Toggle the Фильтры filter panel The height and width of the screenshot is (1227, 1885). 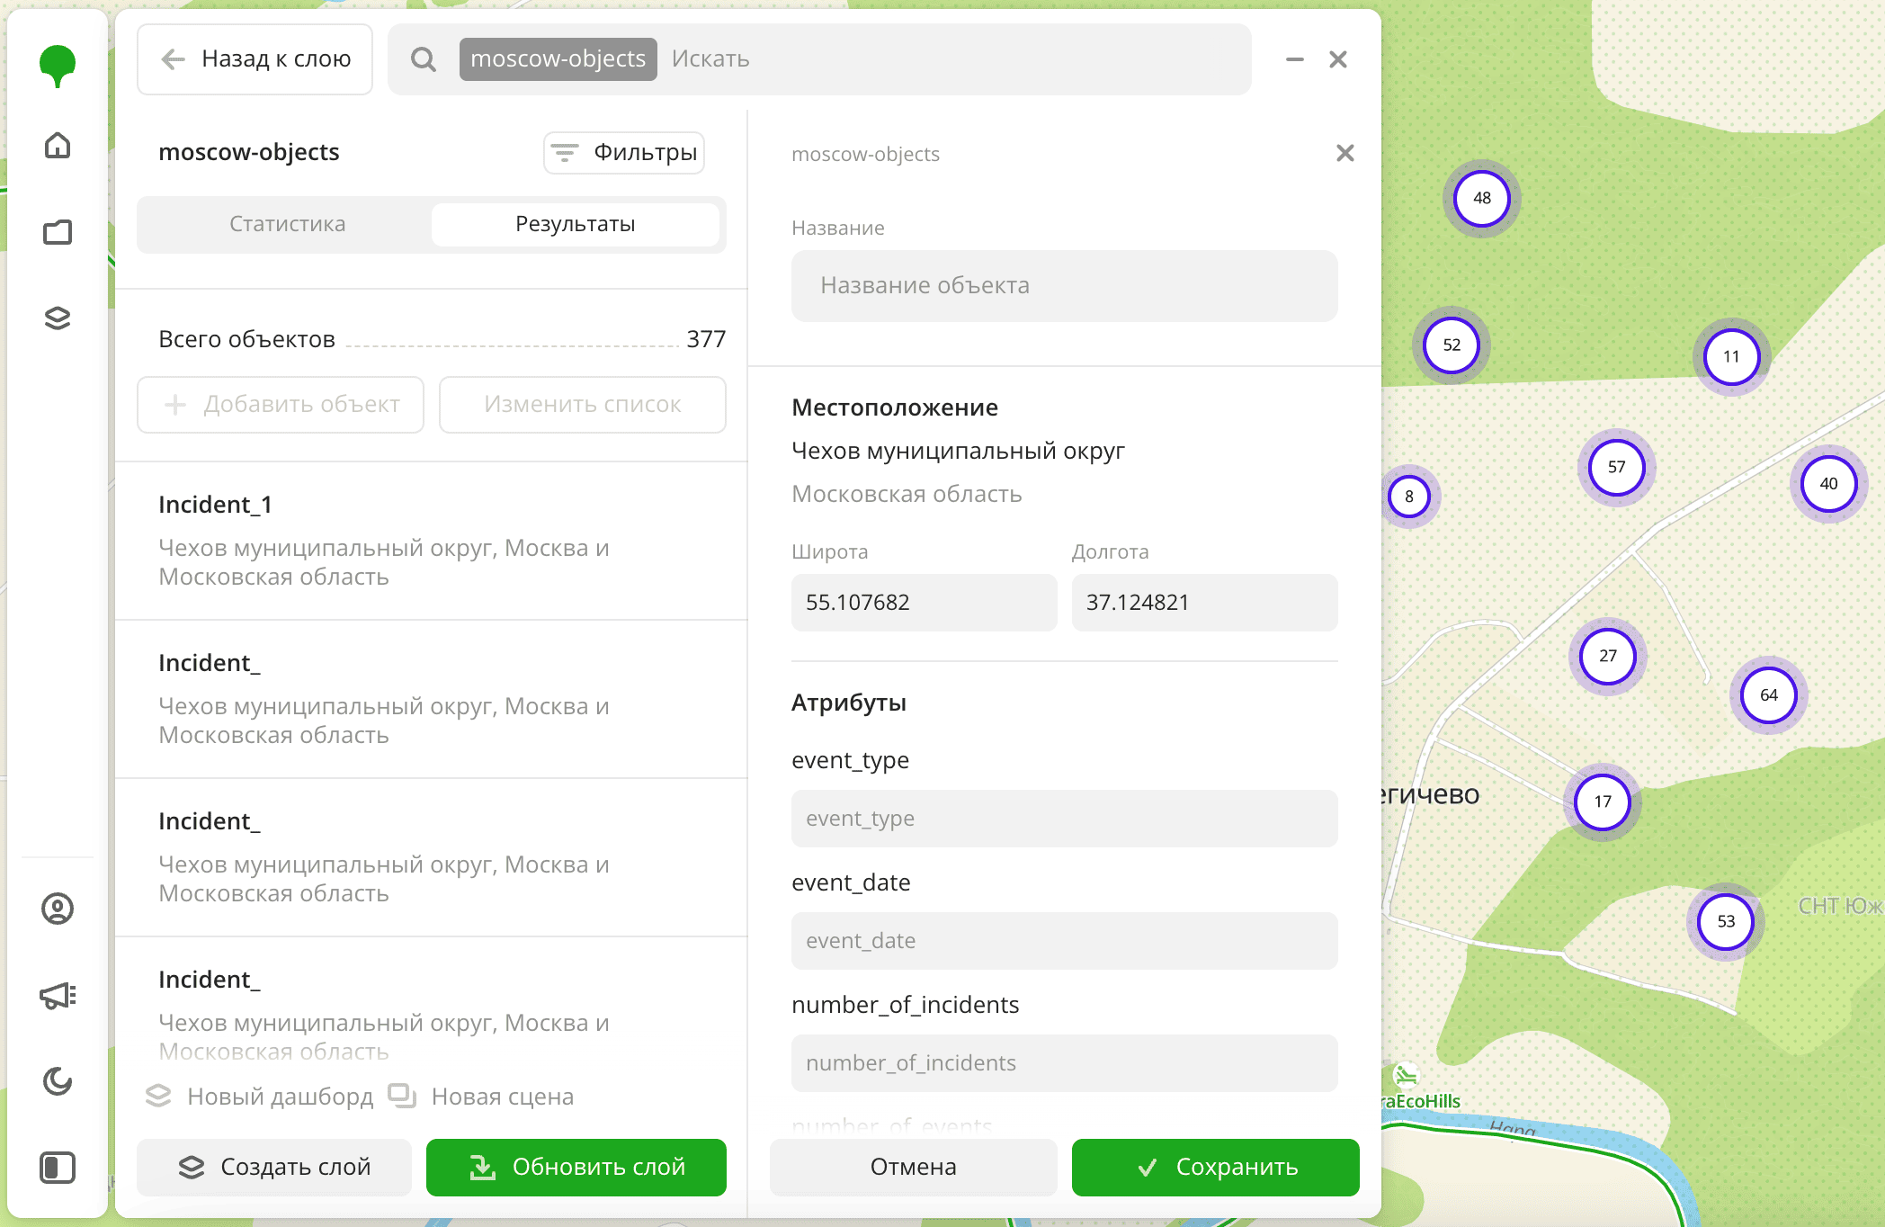point(623,152)
